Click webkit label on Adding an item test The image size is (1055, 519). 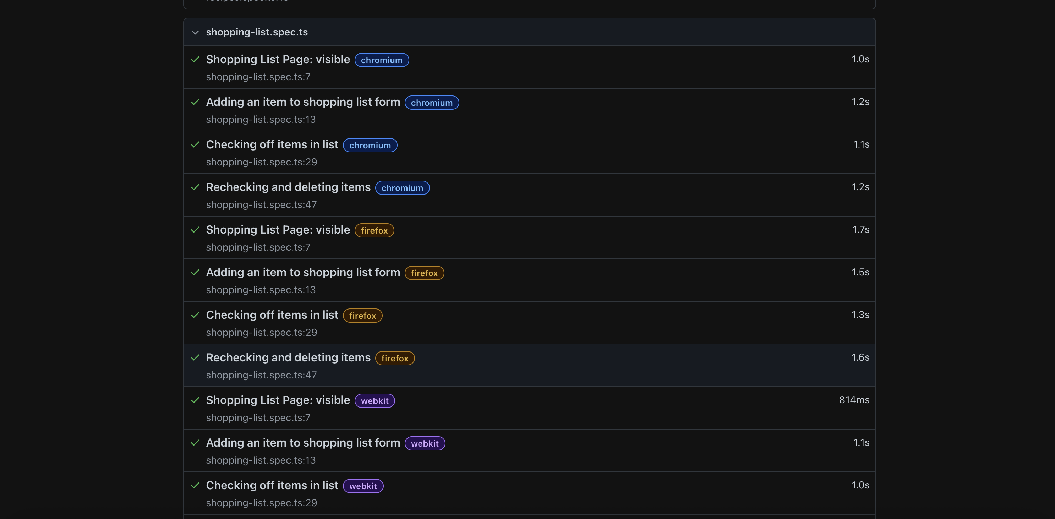(424, 444)
